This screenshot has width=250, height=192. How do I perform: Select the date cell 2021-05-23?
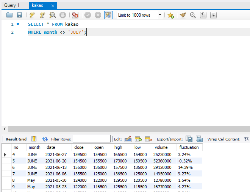pyautogui.click(x=58, y=187)
